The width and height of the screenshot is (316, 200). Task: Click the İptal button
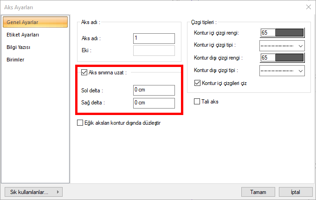(x=295, y=192)
